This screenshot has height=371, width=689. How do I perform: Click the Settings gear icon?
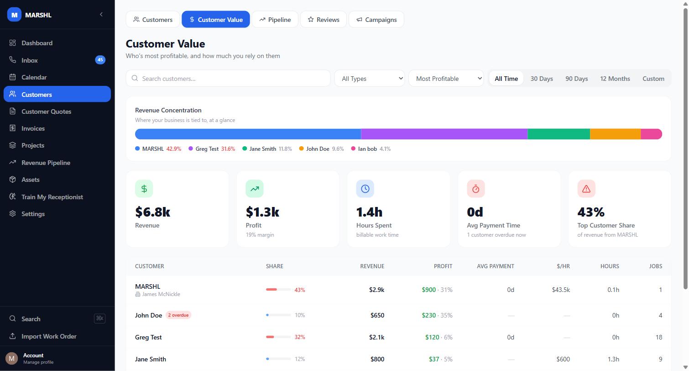point(13,214)
